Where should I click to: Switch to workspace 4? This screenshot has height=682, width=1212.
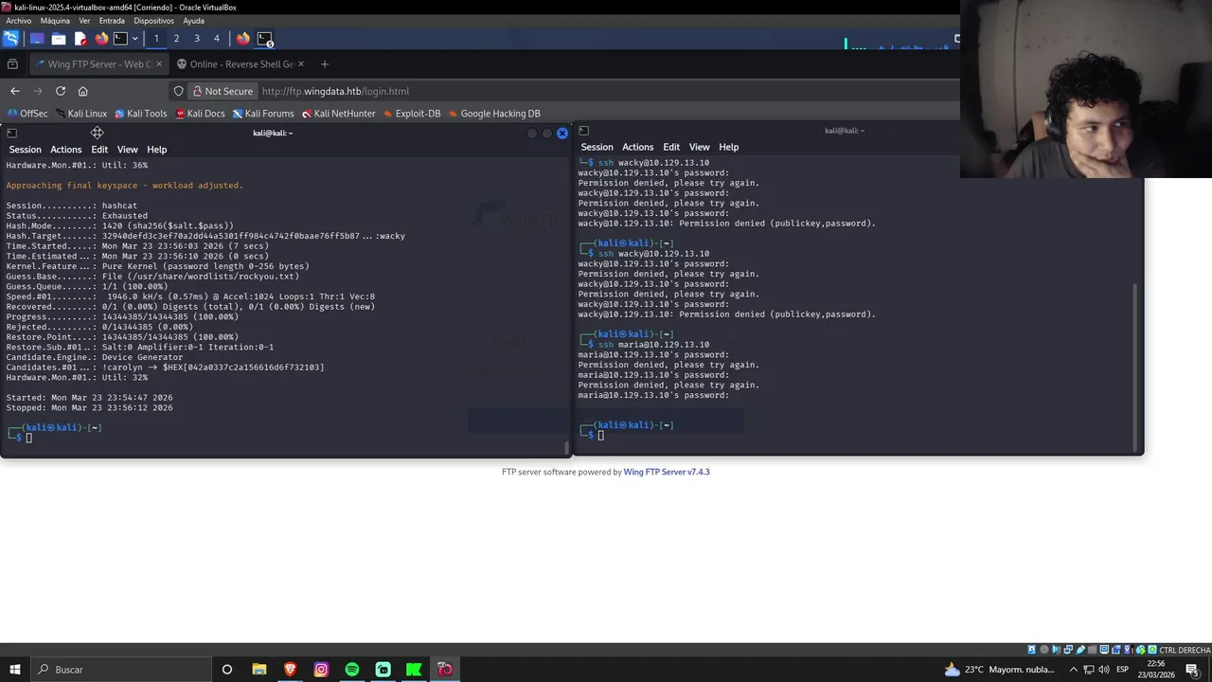217,39
